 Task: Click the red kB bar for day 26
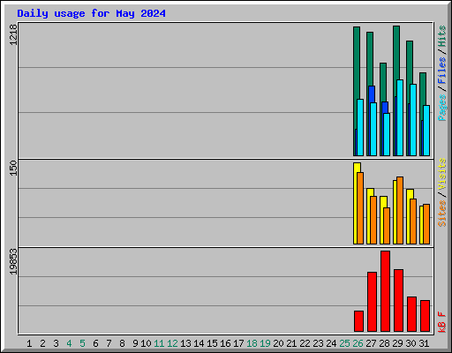coord(358,321)
